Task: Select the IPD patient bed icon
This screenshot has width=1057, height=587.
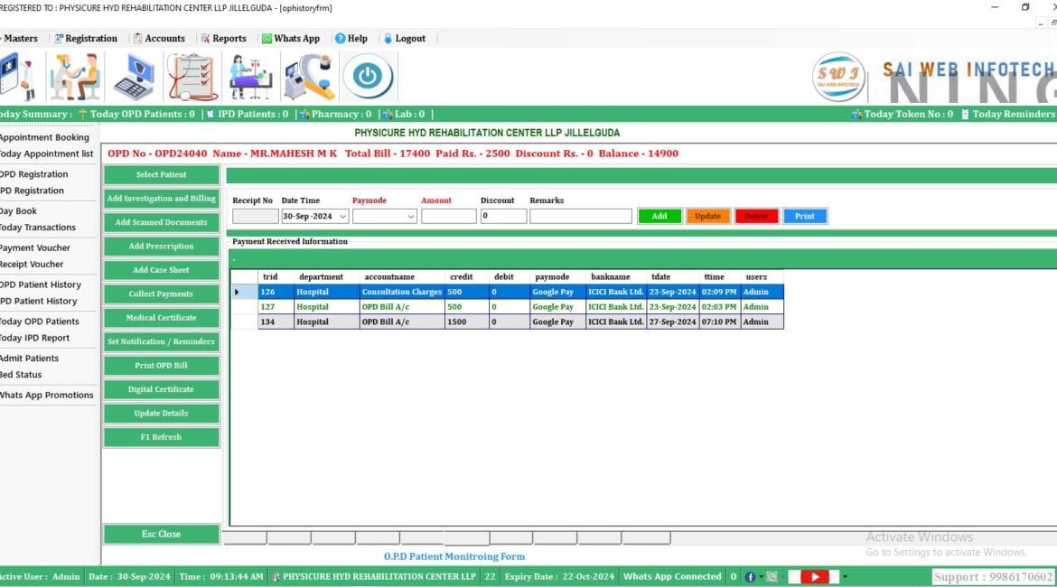Action: pos(249,76)
